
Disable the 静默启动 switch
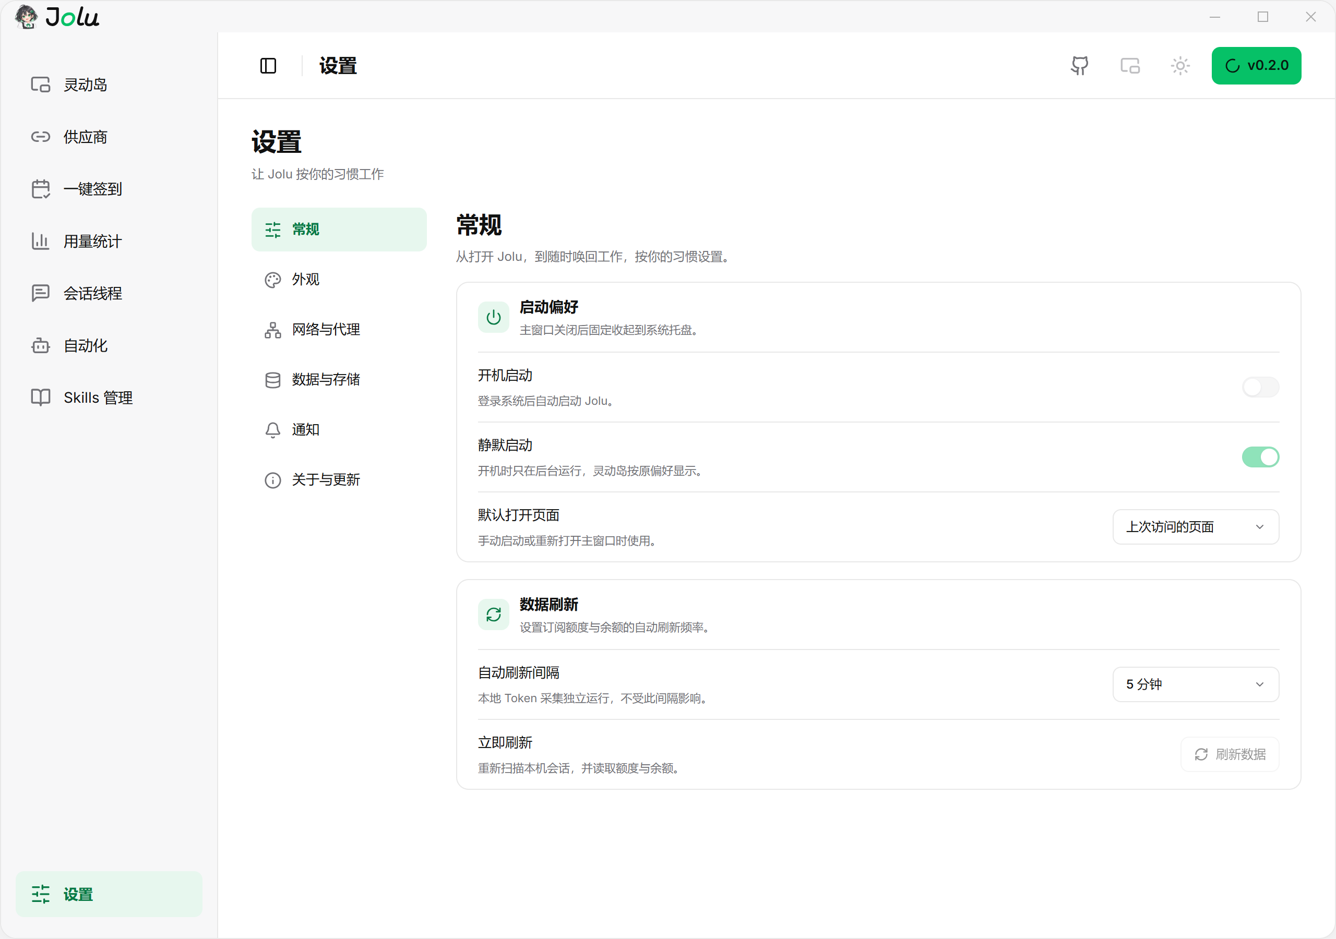click(x=1260, y=456)
